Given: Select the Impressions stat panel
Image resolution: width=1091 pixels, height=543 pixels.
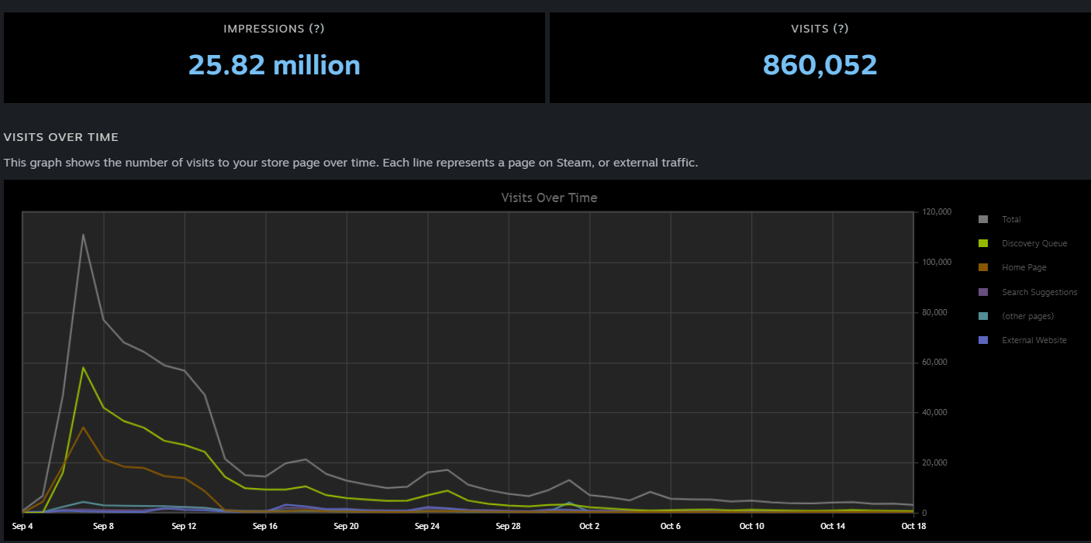Looking at the screenshot, I should (x=274, y=57).
